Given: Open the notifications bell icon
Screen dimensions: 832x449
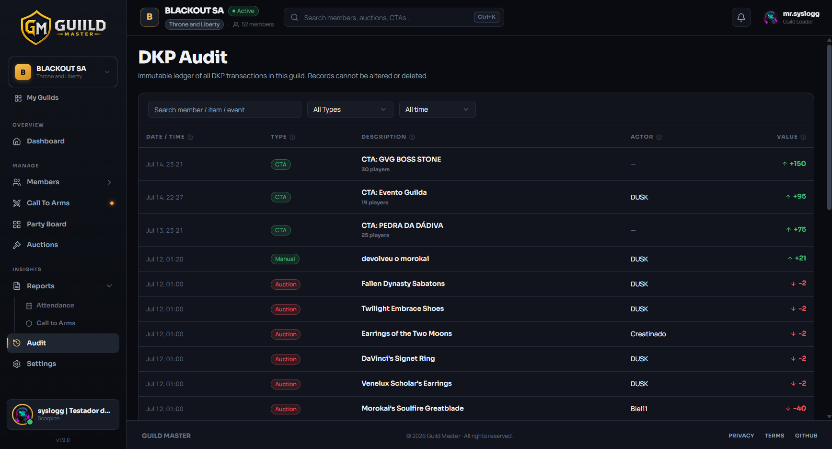Looking at the screenshot, I should pos(741,17).
